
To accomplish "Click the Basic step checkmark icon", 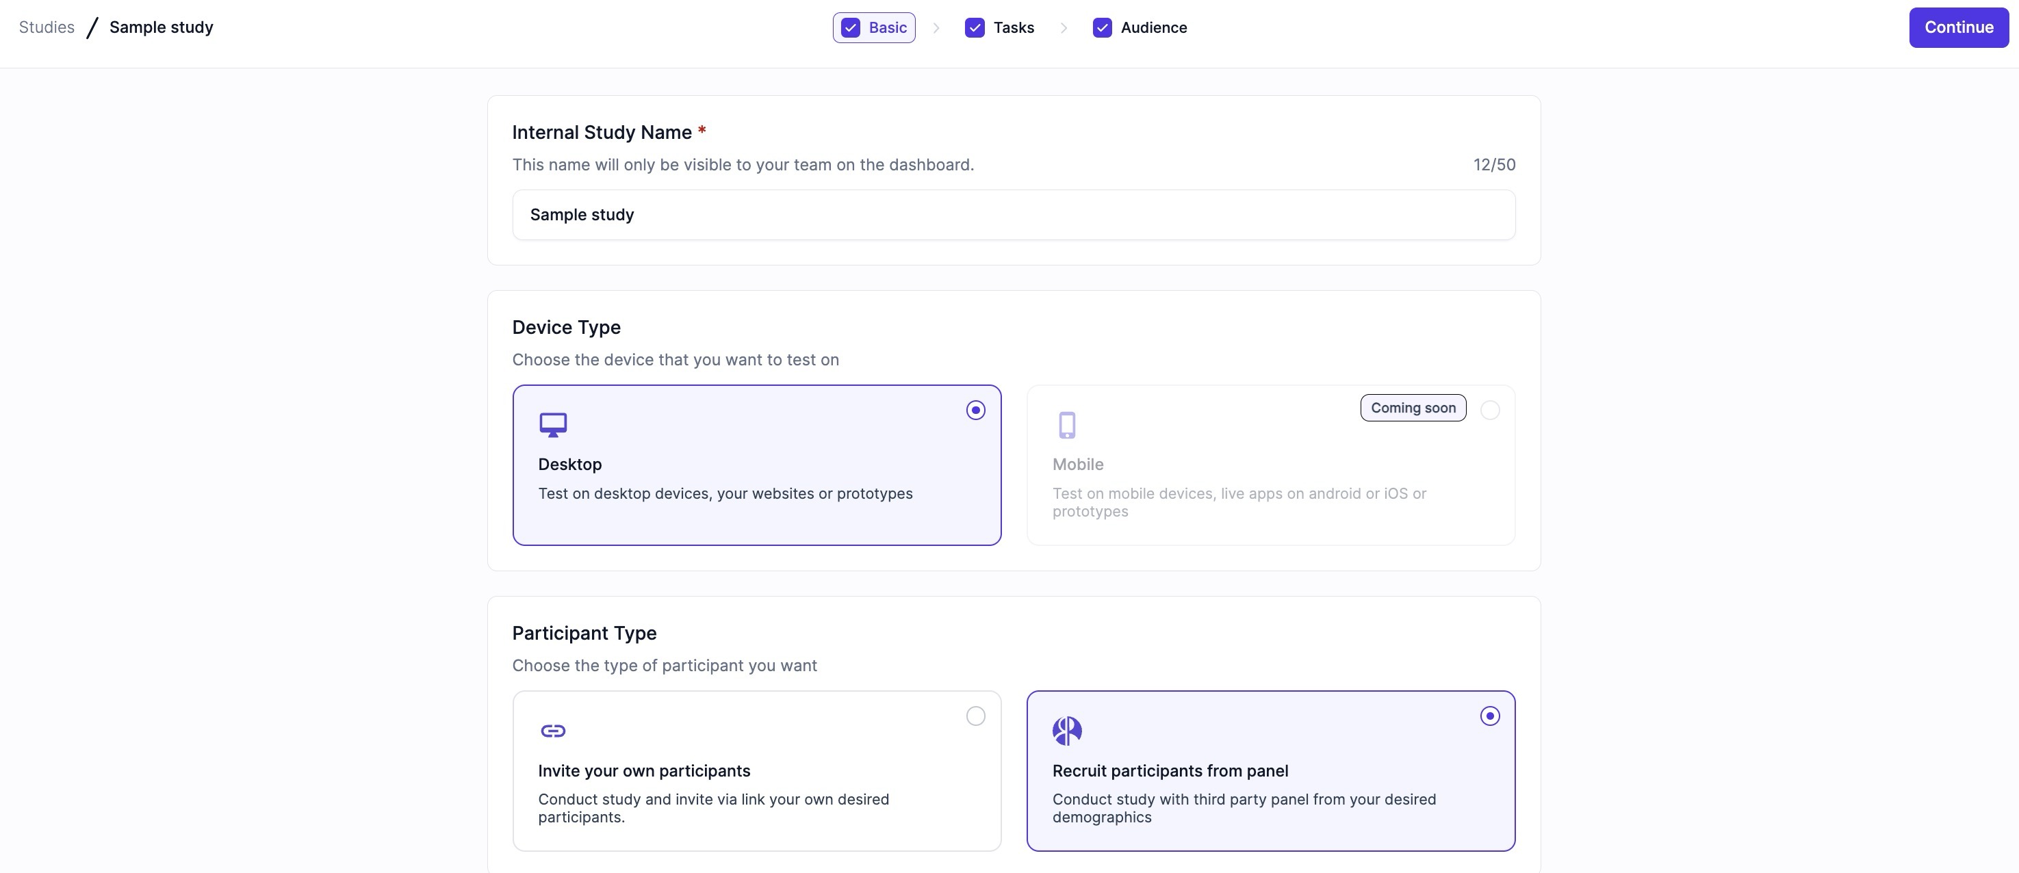I will coord(851,27).
